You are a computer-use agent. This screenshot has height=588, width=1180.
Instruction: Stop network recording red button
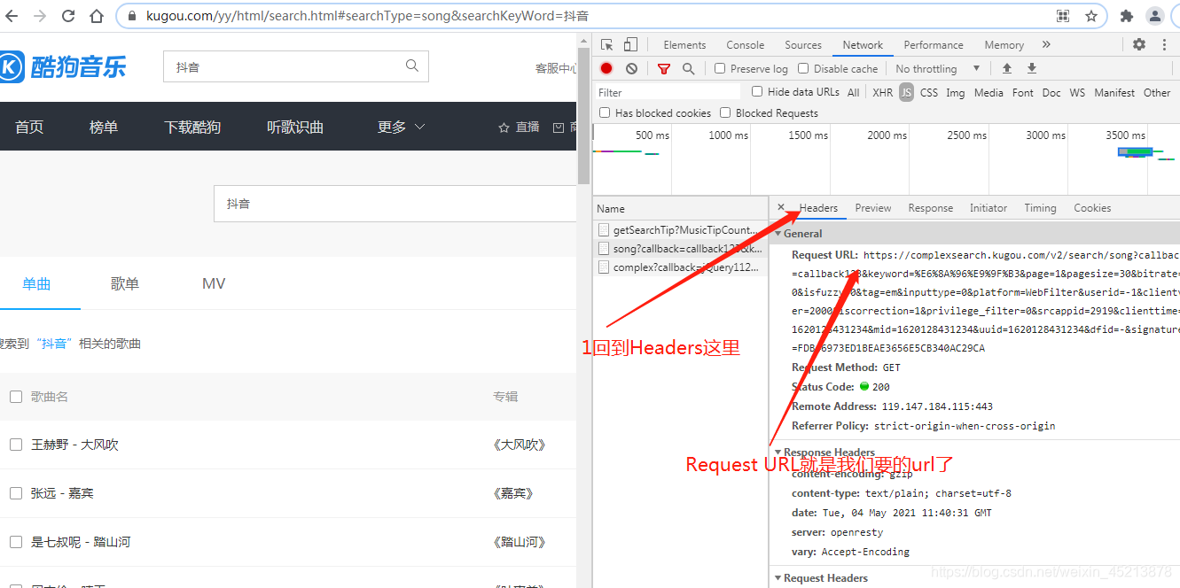point(606,68)
